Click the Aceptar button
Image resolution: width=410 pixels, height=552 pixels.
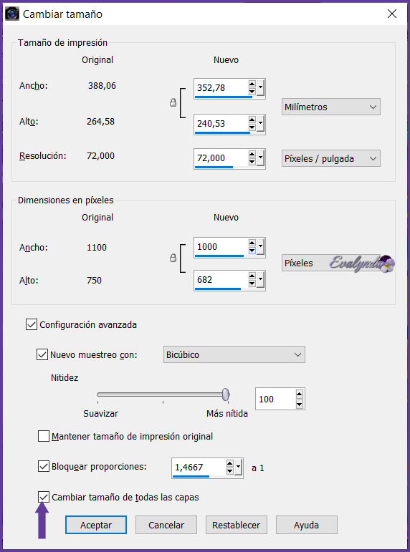[96, 525]
